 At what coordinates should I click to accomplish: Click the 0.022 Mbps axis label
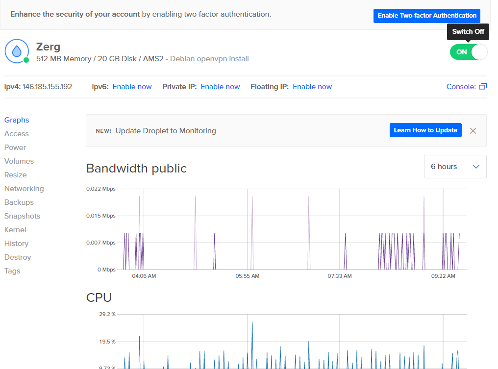coord(100,189)
